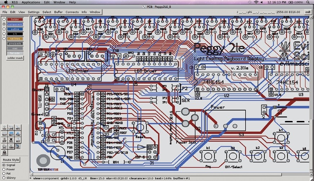Click the vertical scrollbar at right edge
Image resolution: width=314 pixels, height=181 pixels.
click(x=311, y=94)
